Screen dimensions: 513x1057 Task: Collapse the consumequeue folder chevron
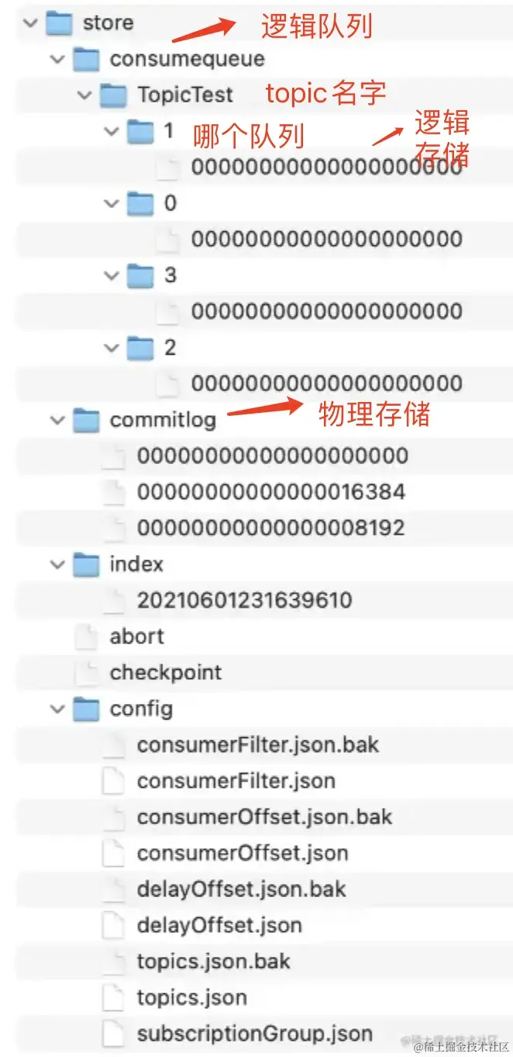(57, 58)
